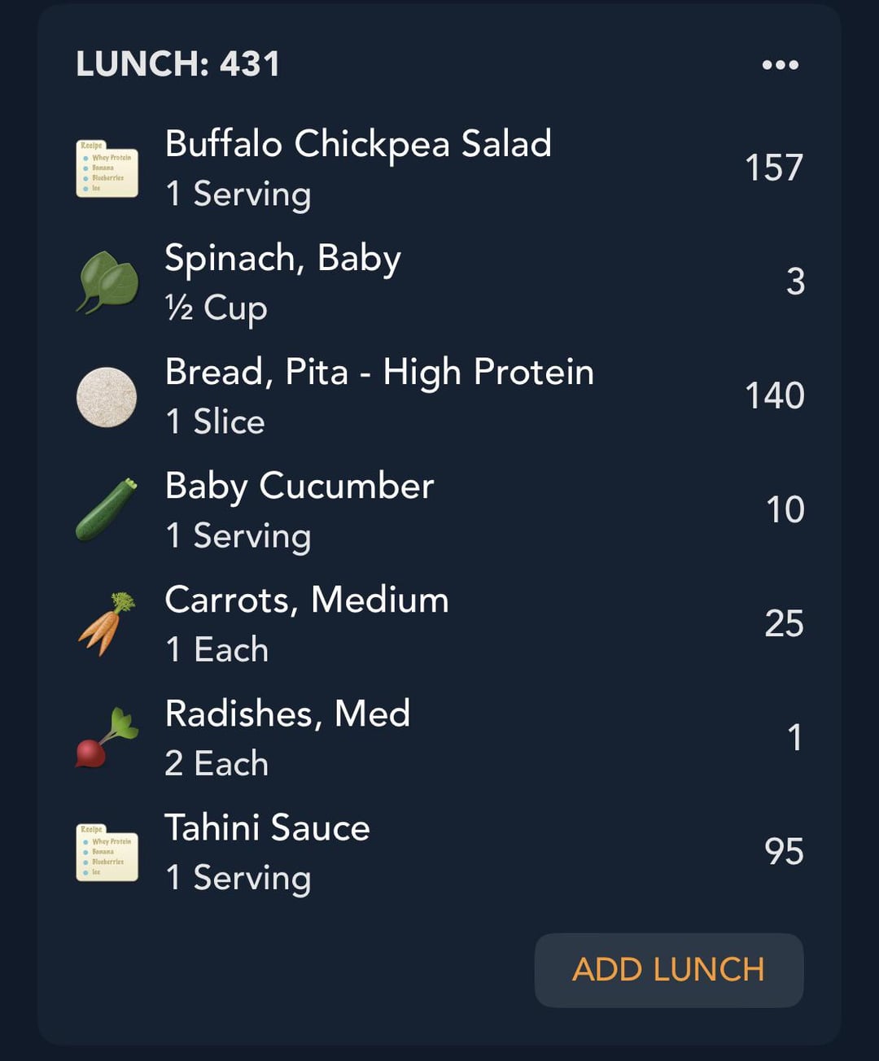Open the Buffalo Chickpea Salad entry
Image resolution: width=879 pixels, height=1061 pixels.
(439, 168)
